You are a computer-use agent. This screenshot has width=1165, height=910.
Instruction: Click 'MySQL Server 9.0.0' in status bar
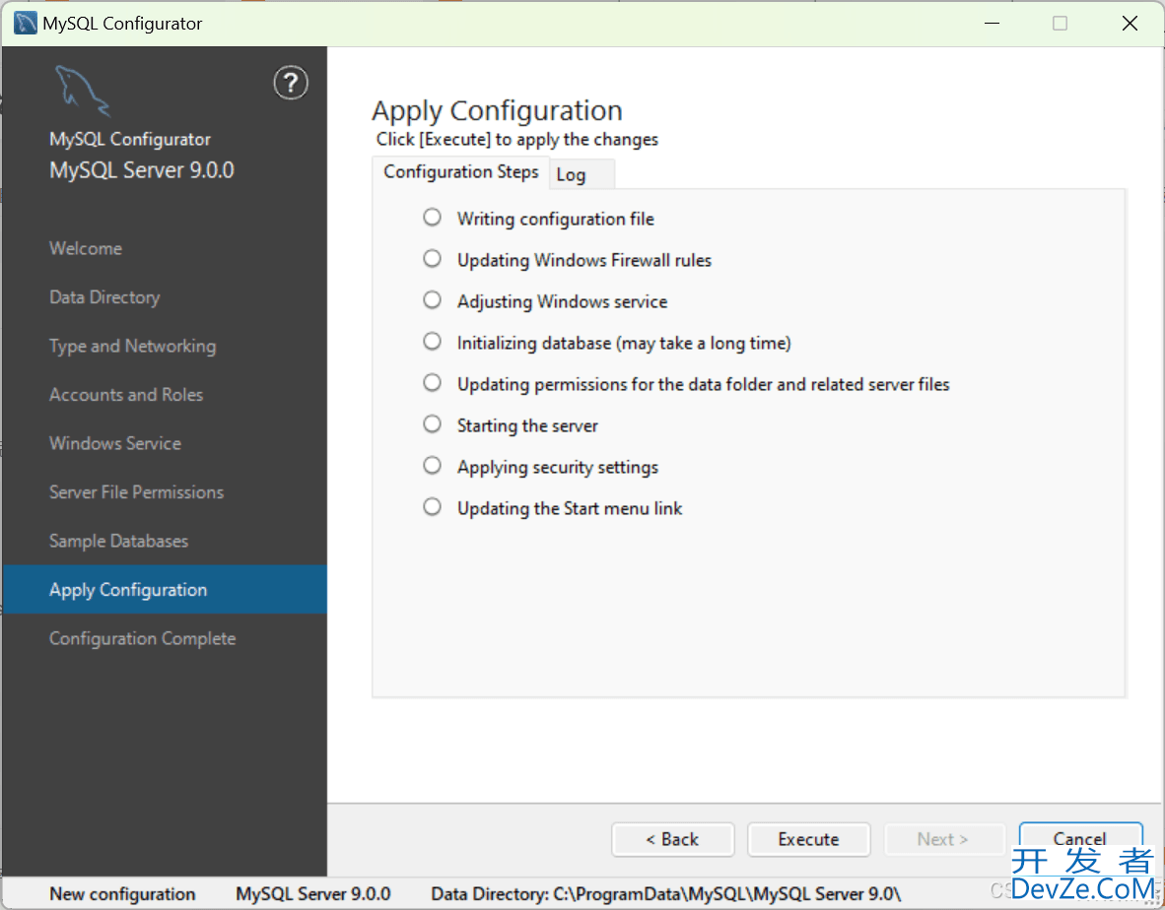[x=312, y=894]
